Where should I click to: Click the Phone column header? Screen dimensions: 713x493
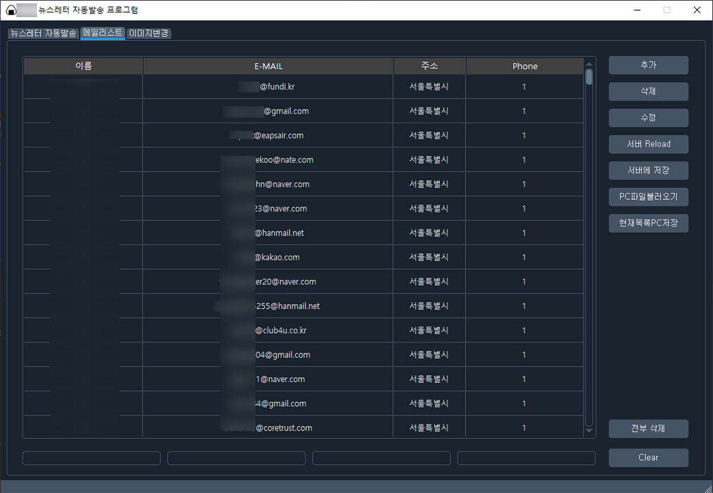[525, 66]
